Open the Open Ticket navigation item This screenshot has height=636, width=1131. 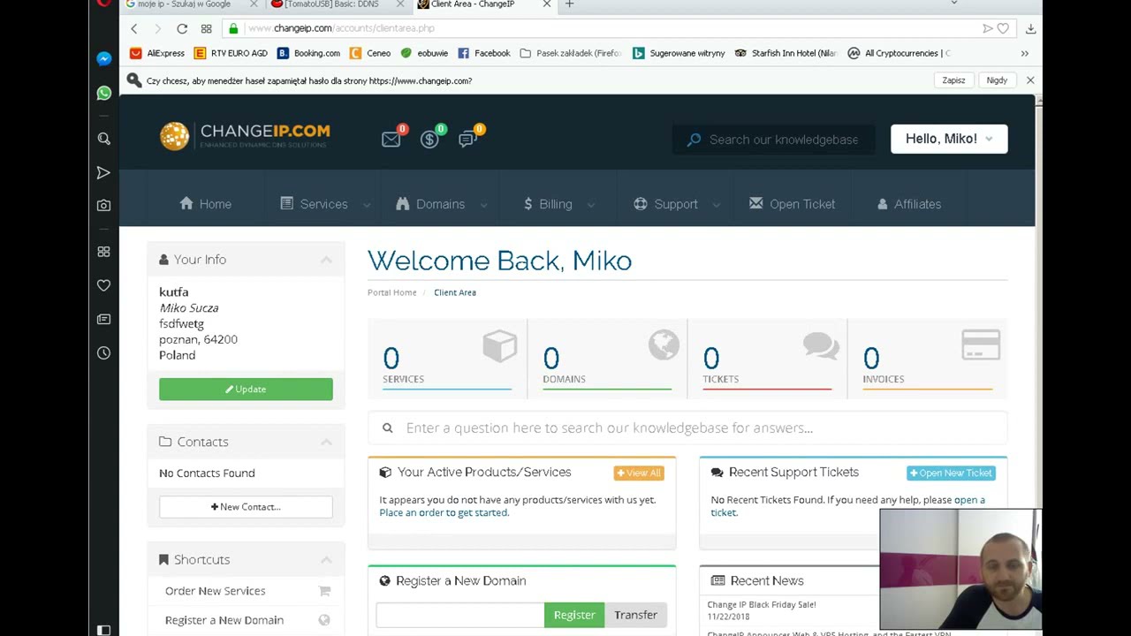click(792, 204)
